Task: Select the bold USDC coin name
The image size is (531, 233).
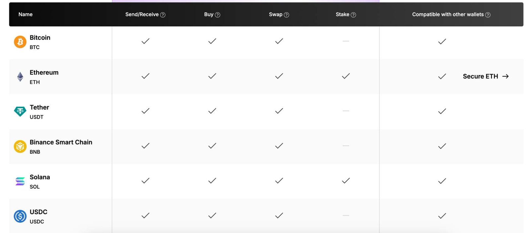Action: (x=38, y=212)
